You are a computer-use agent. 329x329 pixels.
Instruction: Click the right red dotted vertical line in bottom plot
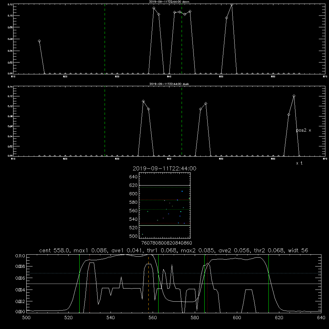pyautogui.click(x=208, y=284)
